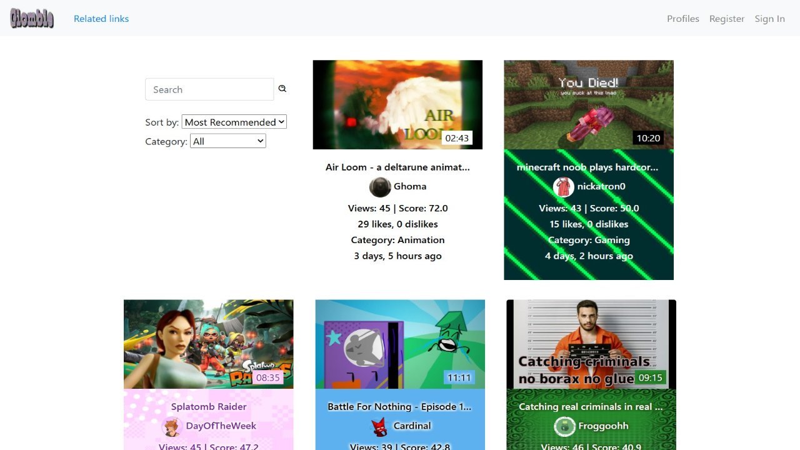Click the Sign In link
This screenshot has width=800, height=450.
(x=769, y=19)
